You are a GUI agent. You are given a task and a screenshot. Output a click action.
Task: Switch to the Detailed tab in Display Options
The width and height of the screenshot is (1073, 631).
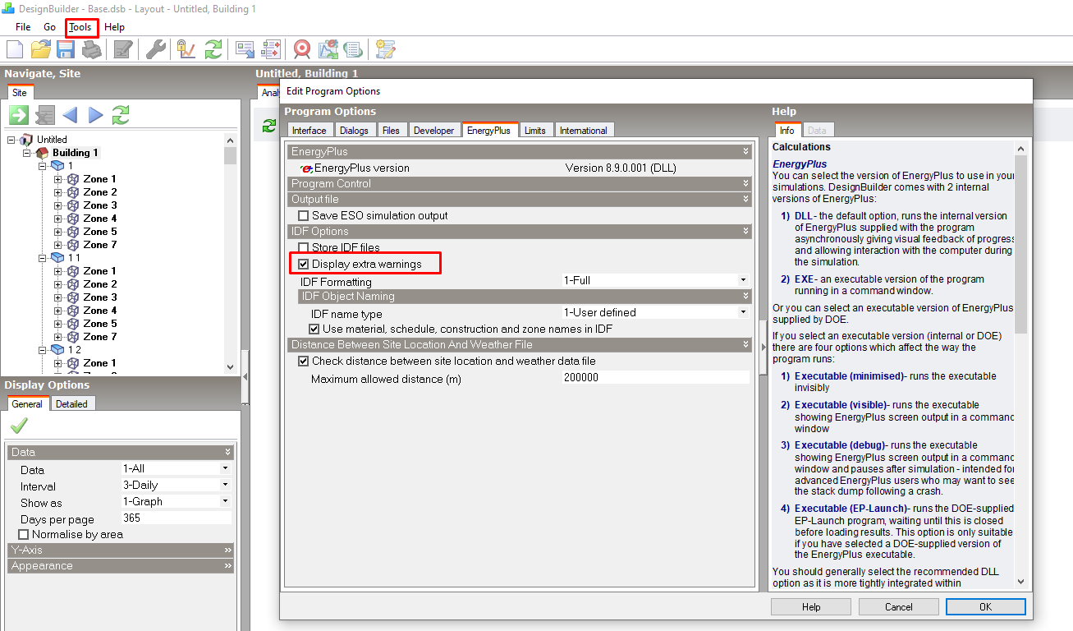coord(71,403)
